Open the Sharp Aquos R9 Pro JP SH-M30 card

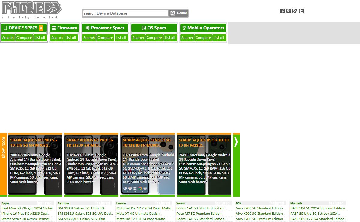91,165
